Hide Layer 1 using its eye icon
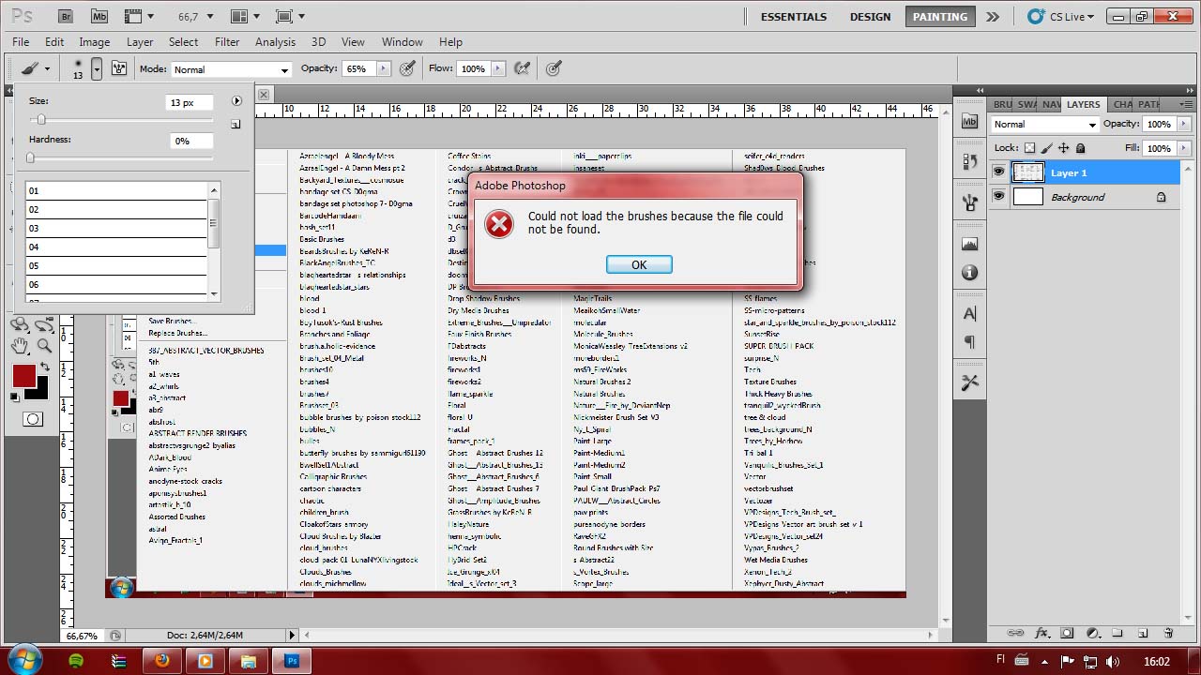 (998, 172)
